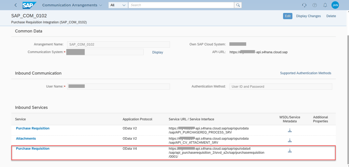Open the JHN user profile avatar
349x167 pixels.
pos(335,5)
